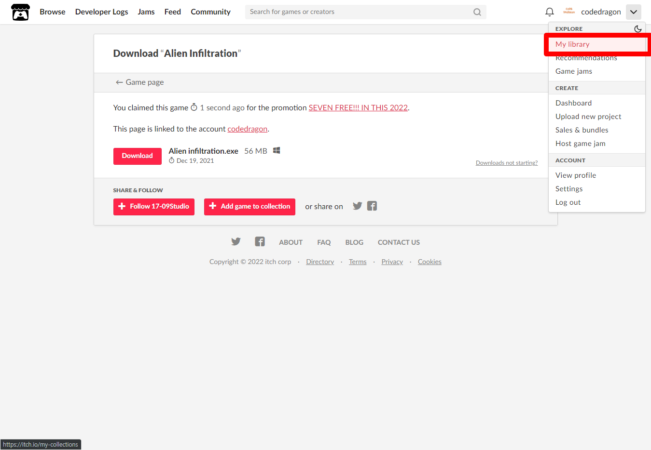Click the red Download button
651x450 pixels.
pos(138,156)
